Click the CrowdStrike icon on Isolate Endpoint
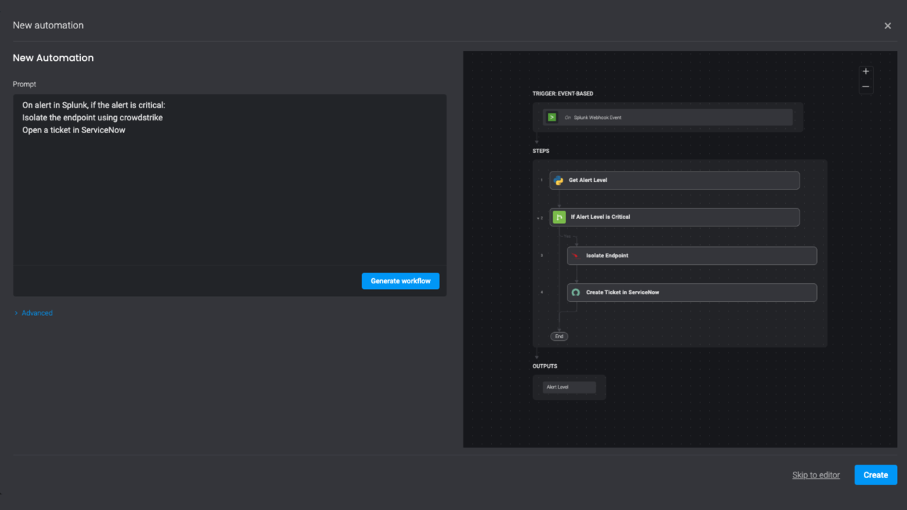The width and height of the screenshot is (907, 510). [576, 256]
